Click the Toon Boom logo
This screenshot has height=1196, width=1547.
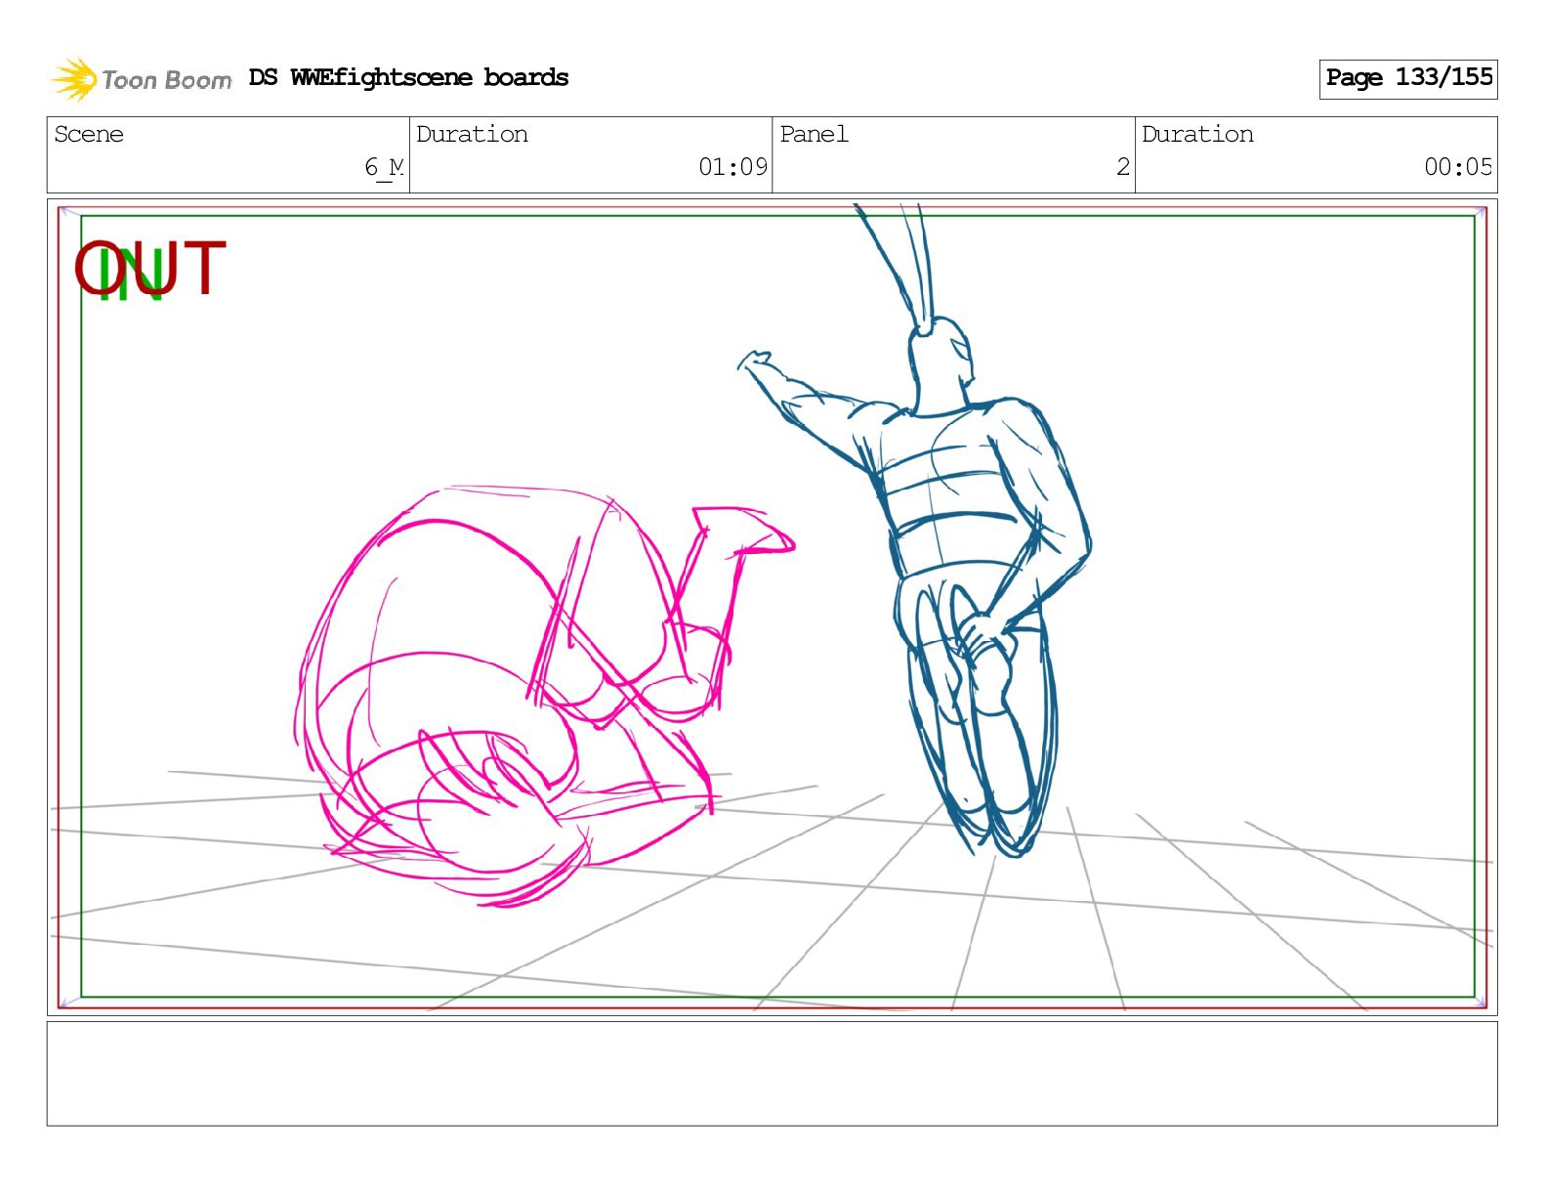click(x=142, y=79)
